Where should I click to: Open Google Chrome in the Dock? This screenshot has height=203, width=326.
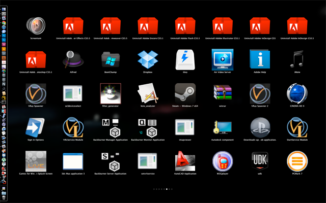[x=4, y=23]
